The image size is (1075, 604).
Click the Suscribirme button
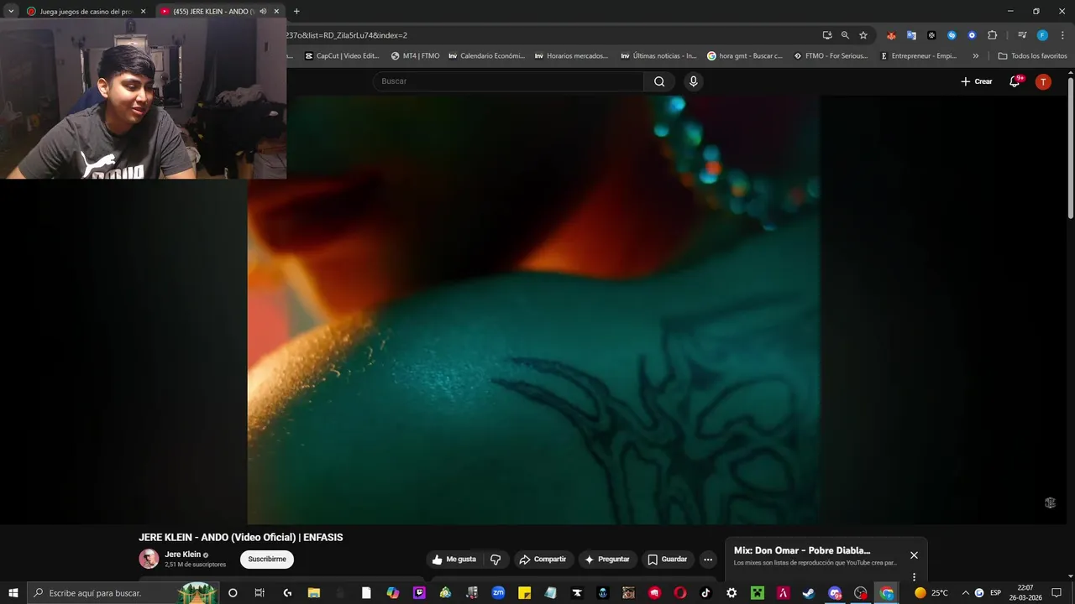coord(267,560)
